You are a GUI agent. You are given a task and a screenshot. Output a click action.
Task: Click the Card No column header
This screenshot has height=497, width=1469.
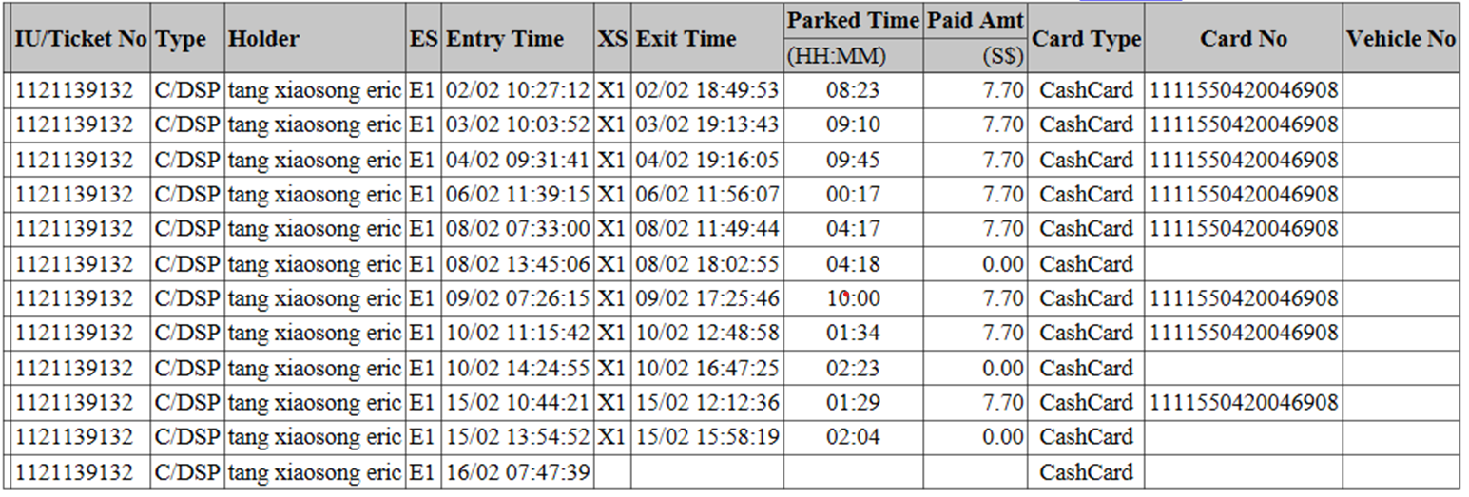(1244, 39)
